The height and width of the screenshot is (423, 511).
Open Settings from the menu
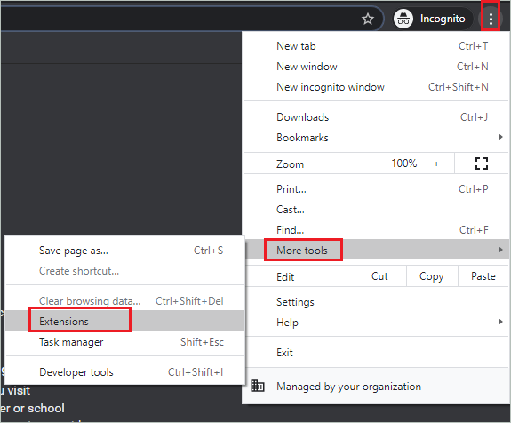click(376, 302)
